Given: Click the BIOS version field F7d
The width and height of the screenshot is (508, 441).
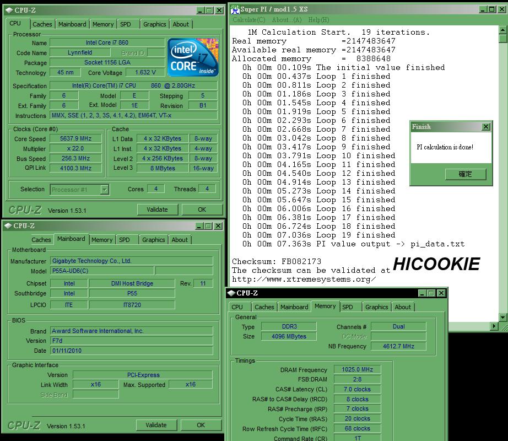Looking at the screenshot, I should [132, 341].
